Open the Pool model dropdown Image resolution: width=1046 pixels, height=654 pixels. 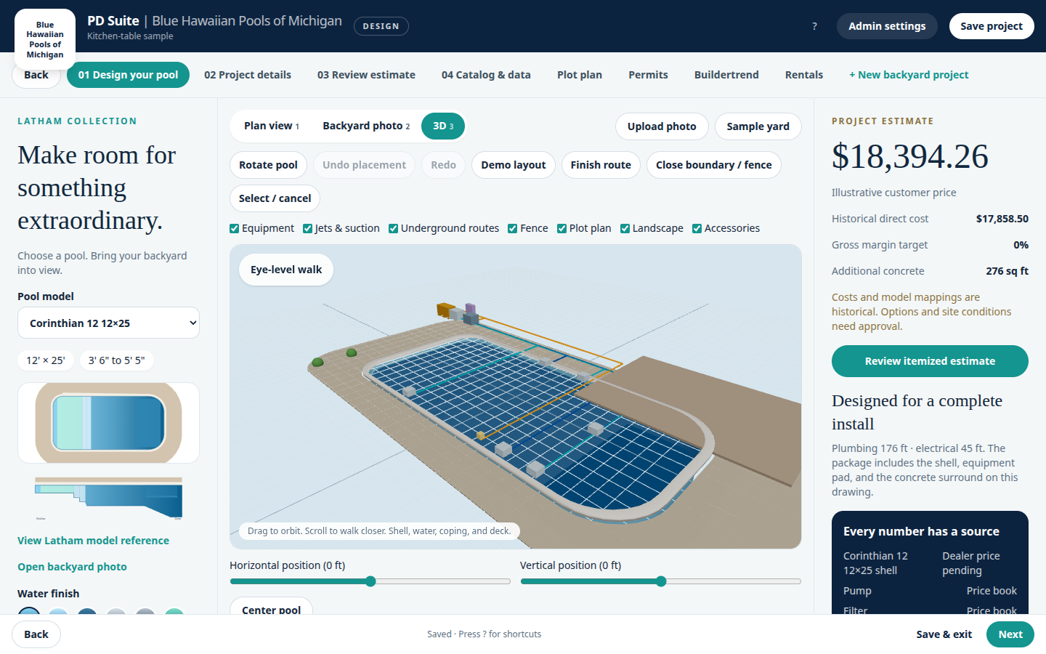coord(109,323)
